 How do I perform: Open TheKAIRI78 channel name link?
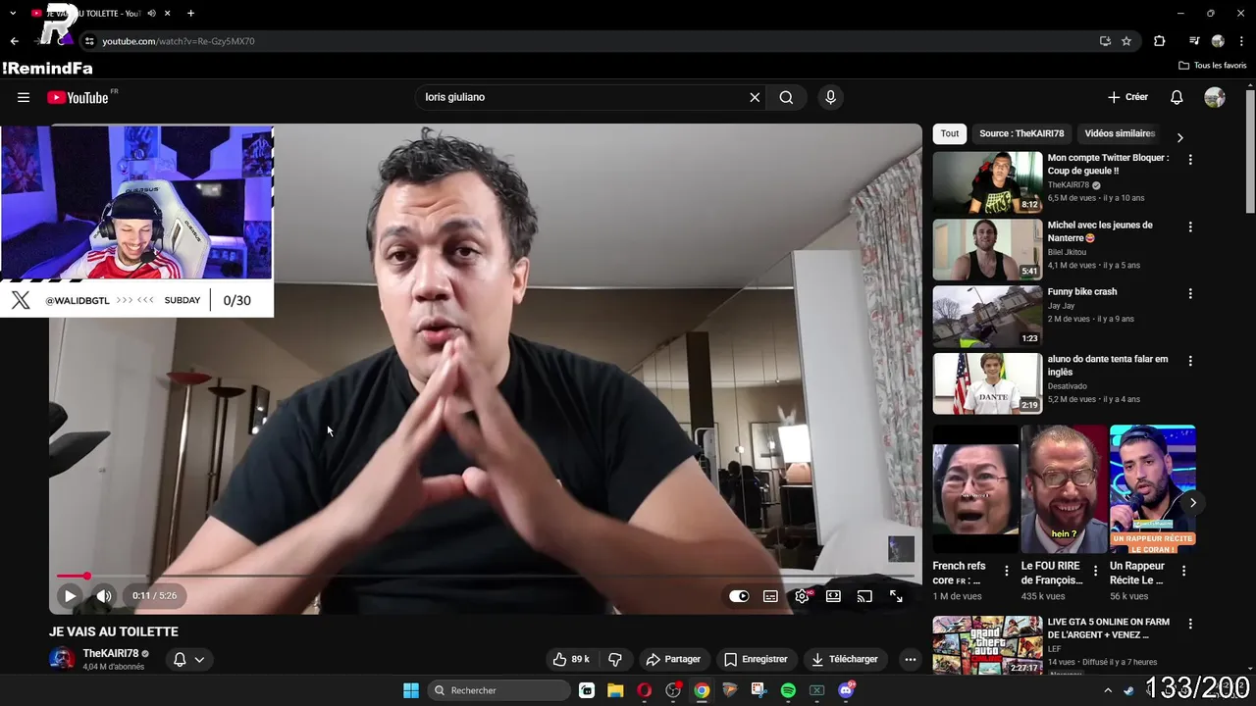tap(110, 653)
